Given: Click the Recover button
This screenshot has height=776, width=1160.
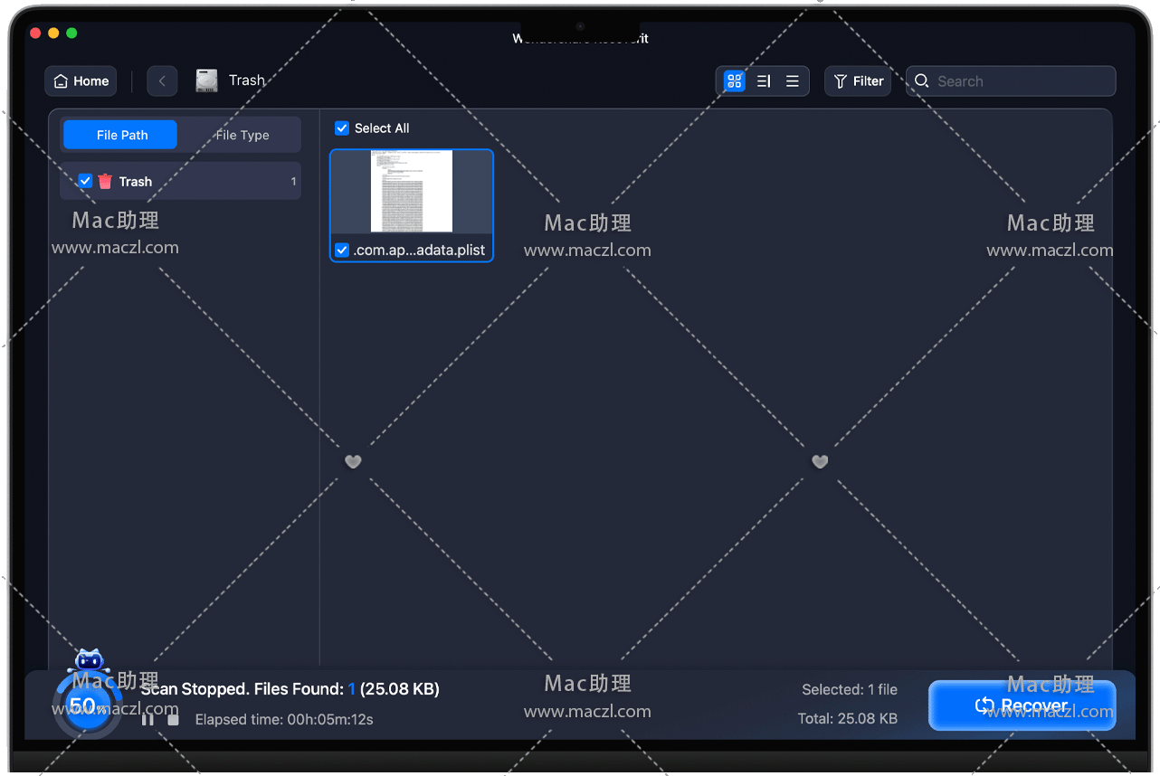Looking at the screenshot, I should [x=1022, y=705].
